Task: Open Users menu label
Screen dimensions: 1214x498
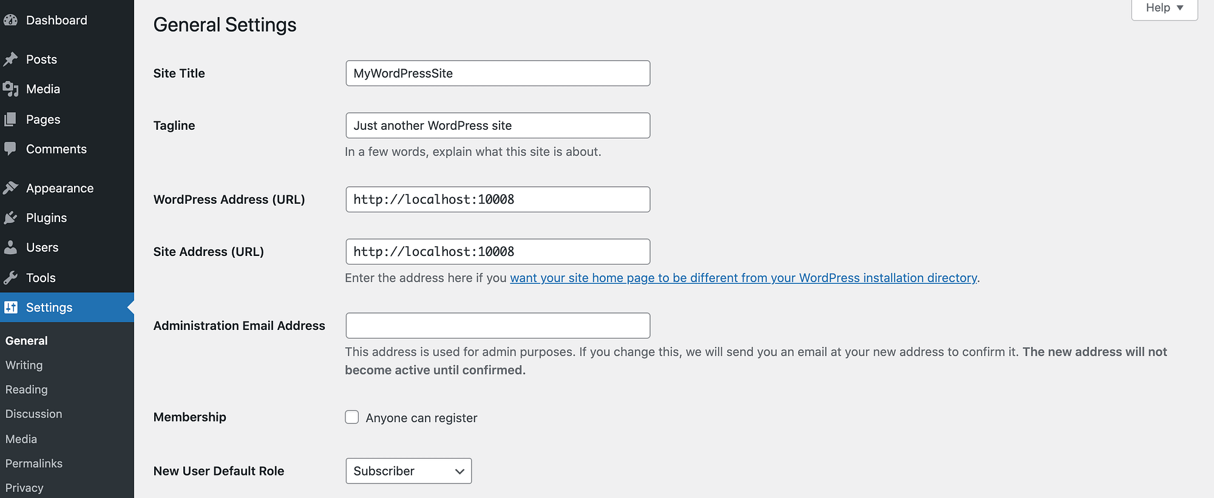Action: coord(42,247)
